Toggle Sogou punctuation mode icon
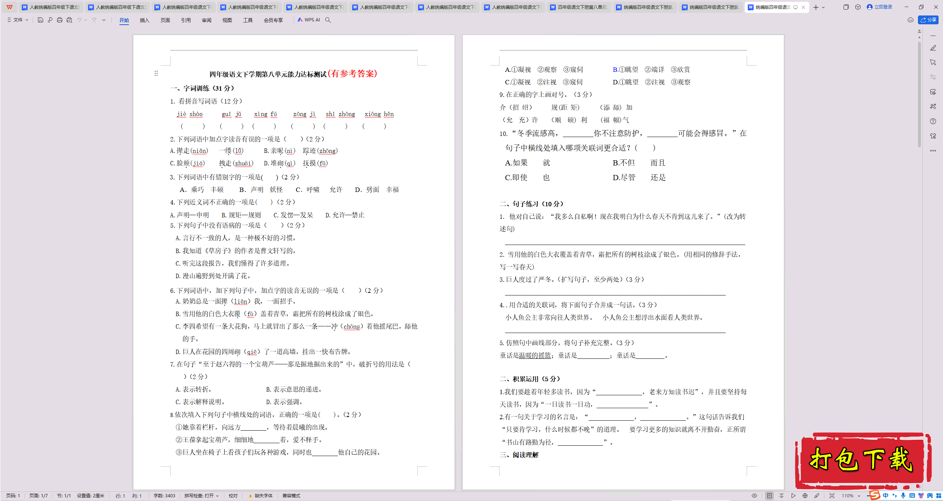This screenshot has width=943, height=501. pyautogui.click(x=894, y=496)
